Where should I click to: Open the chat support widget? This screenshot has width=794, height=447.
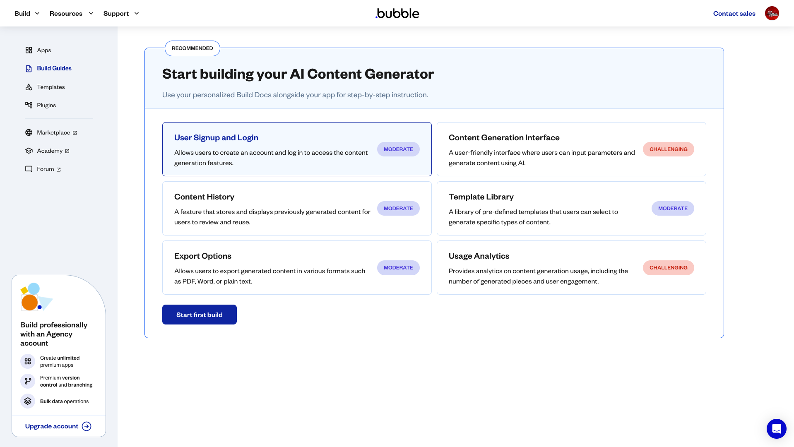(776, 429)
